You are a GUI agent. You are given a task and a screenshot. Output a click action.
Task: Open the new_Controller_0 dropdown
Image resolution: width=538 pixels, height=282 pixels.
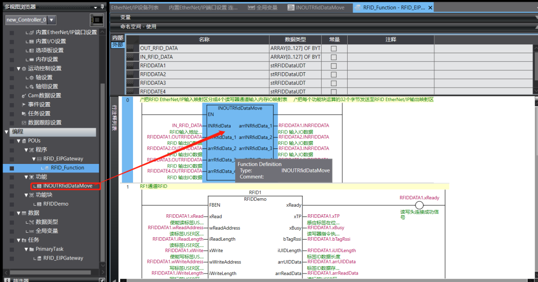51,20
